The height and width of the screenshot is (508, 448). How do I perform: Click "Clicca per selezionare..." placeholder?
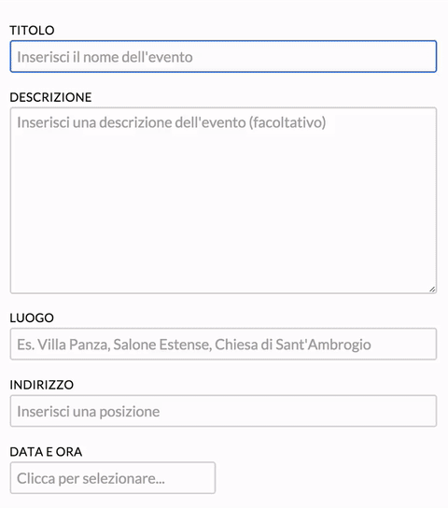[91, 478]
